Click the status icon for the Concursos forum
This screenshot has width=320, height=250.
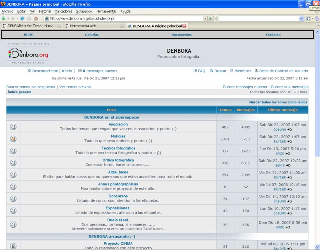pos(13,198)
